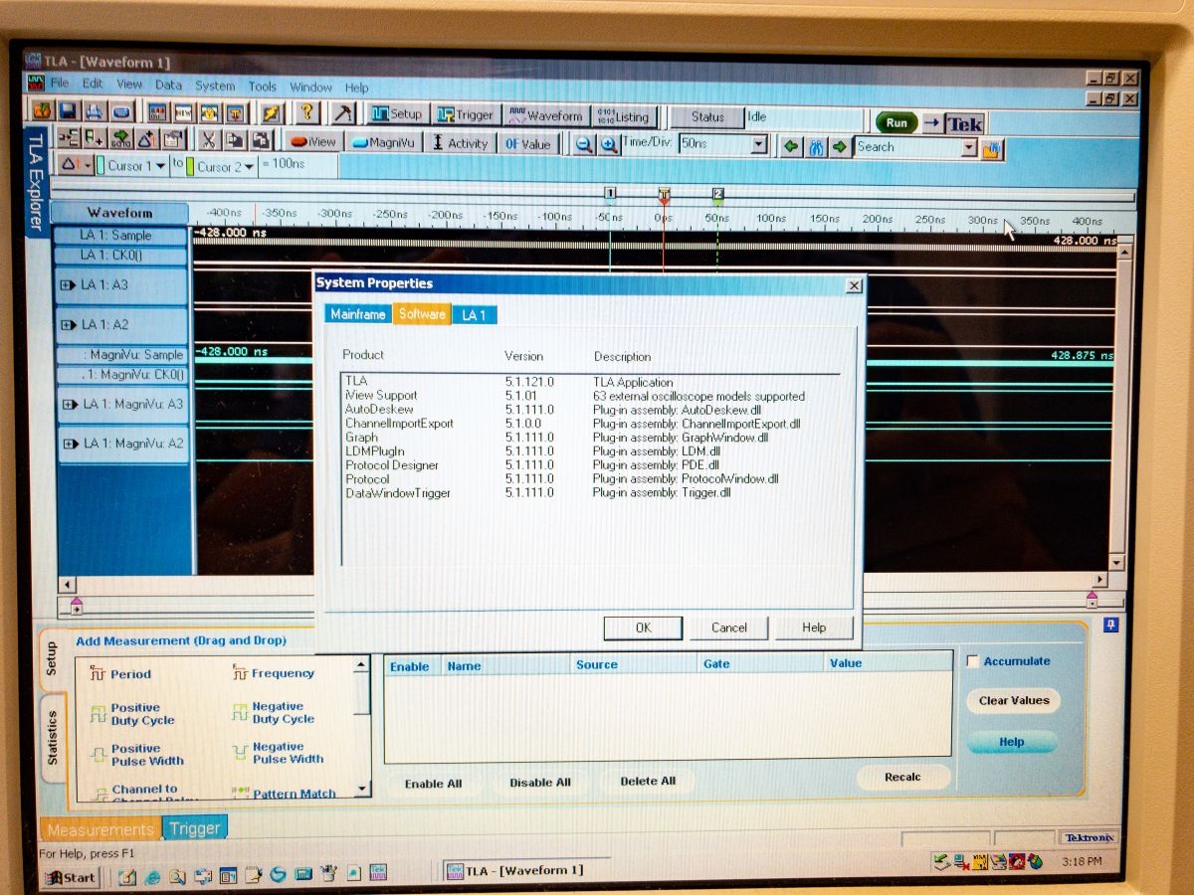Click the Clear Values button
Image resolution: width=1194 pixels, height=895 pixels.
pyautogui.click(x=1013, y=700)
